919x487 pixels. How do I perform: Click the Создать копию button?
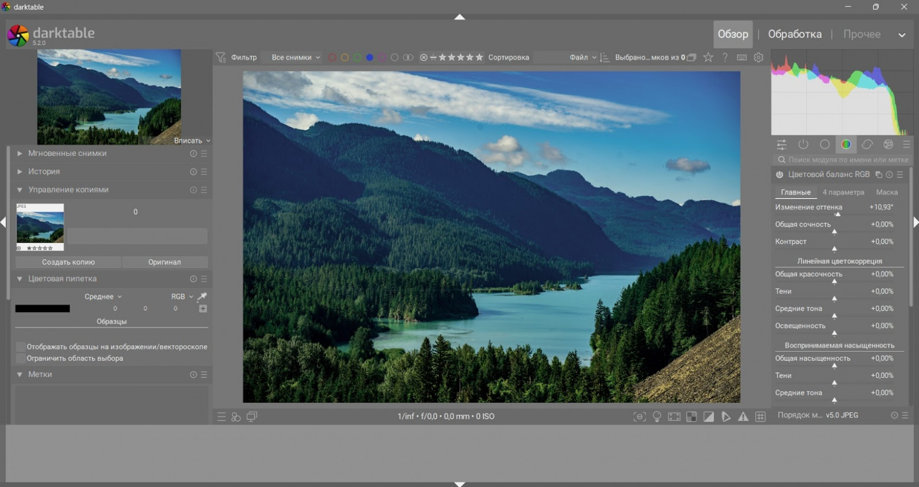tap(68, 262)
